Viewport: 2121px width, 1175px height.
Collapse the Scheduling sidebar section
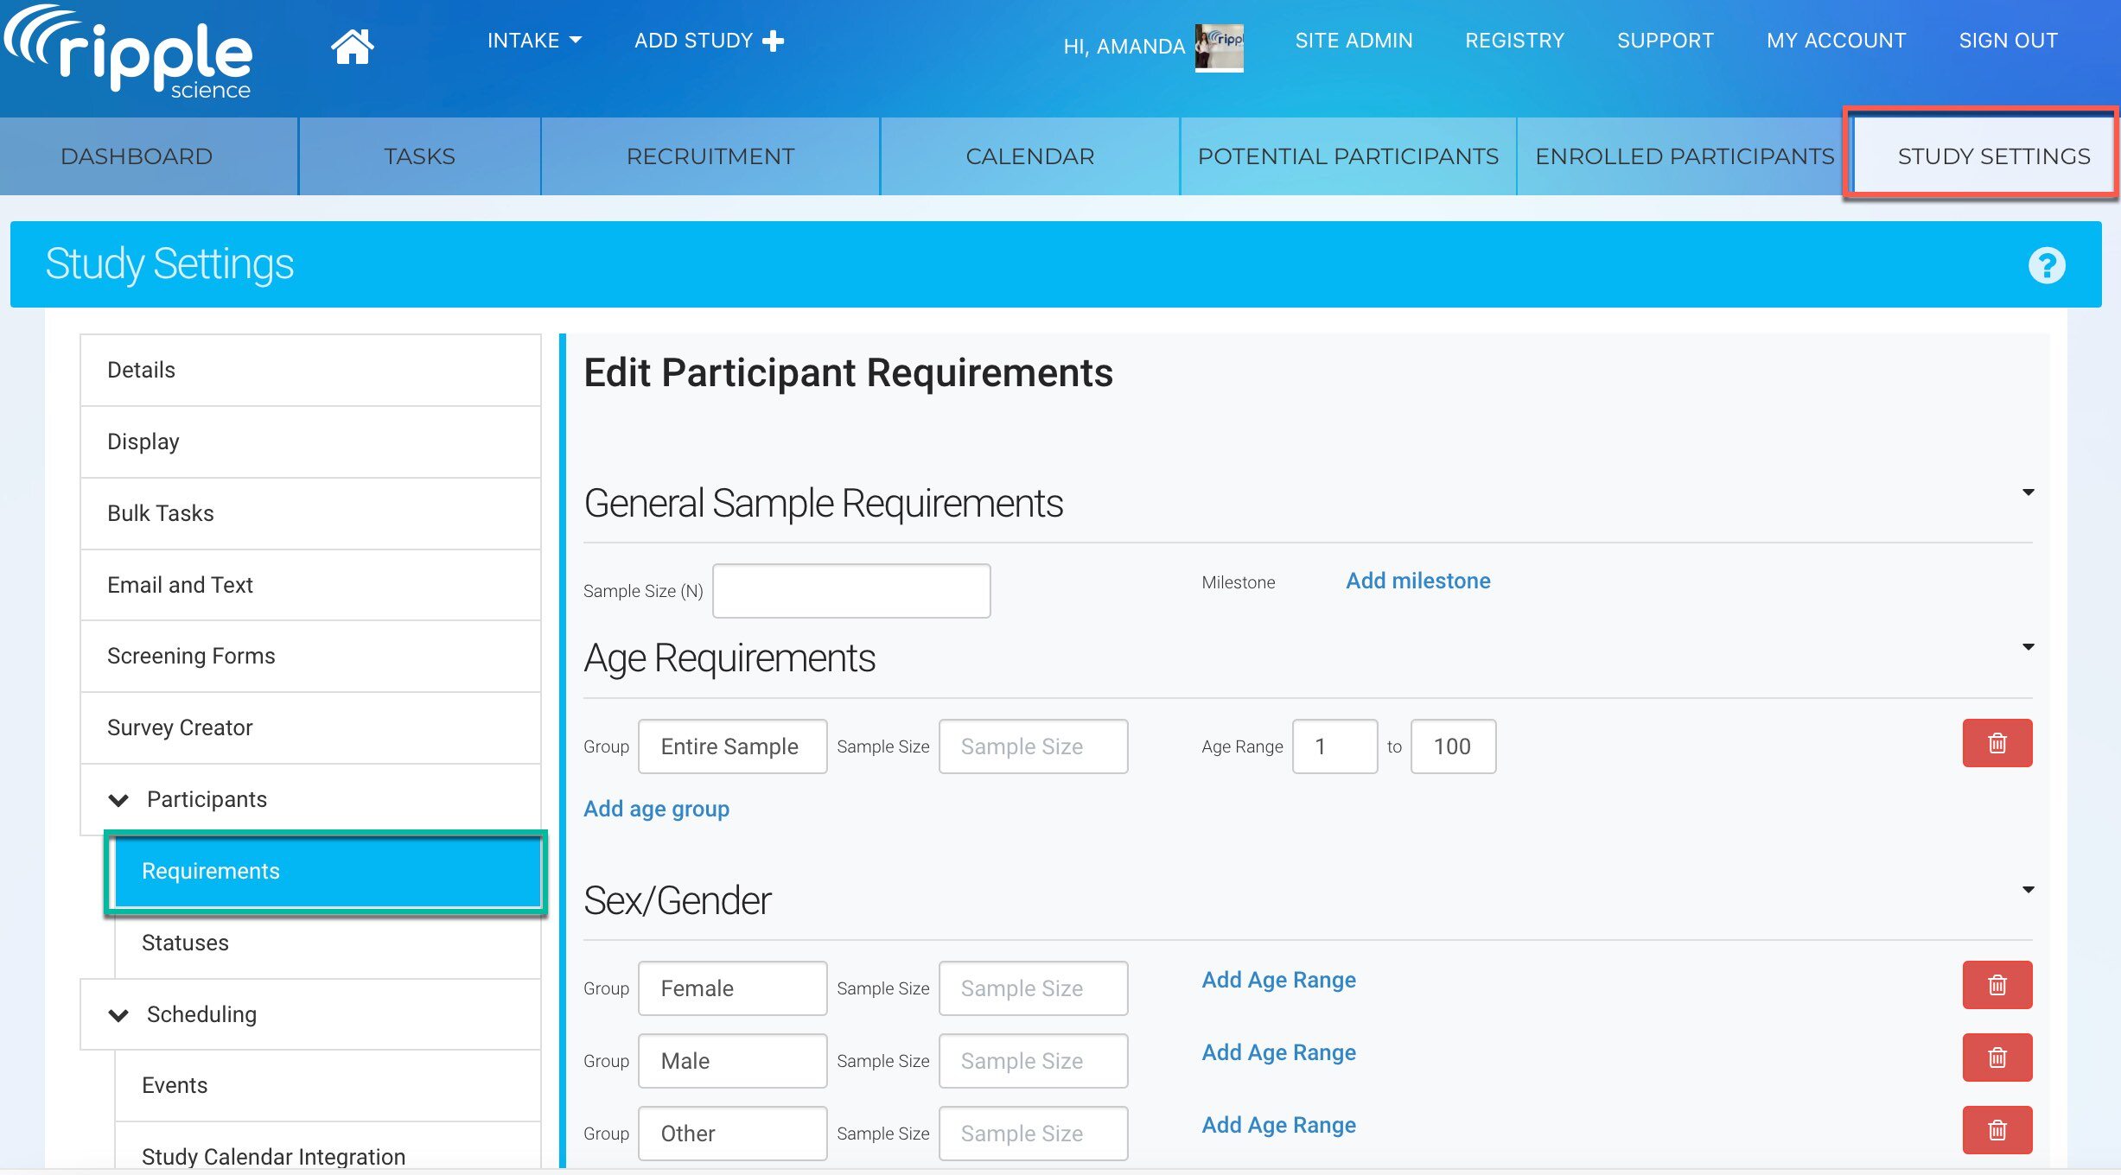[x=119, y=1015]
